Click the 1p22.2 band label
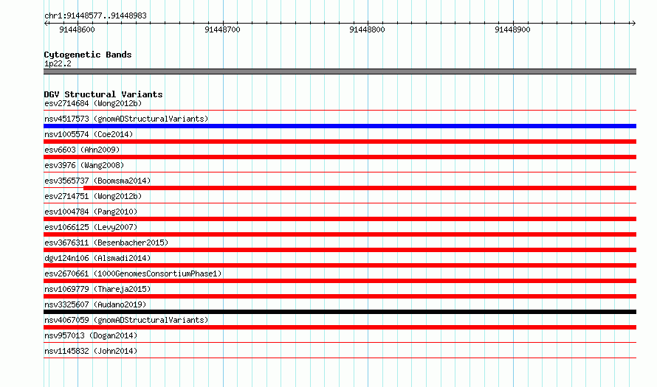This screenshot has height=387, width=657. pos(58,63)
